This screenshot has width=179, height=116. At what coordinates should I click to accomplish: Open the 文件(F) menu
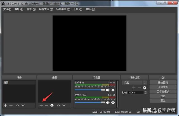[x=7, y=9]
